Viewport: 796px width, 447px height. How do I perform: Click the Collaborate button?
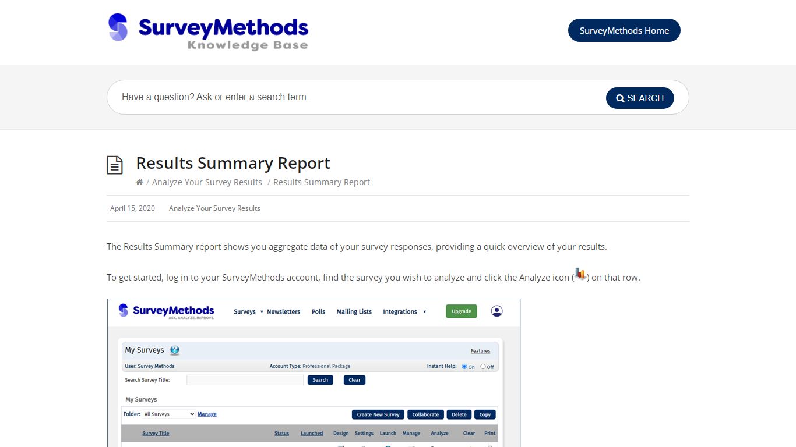tap(425, 414)
